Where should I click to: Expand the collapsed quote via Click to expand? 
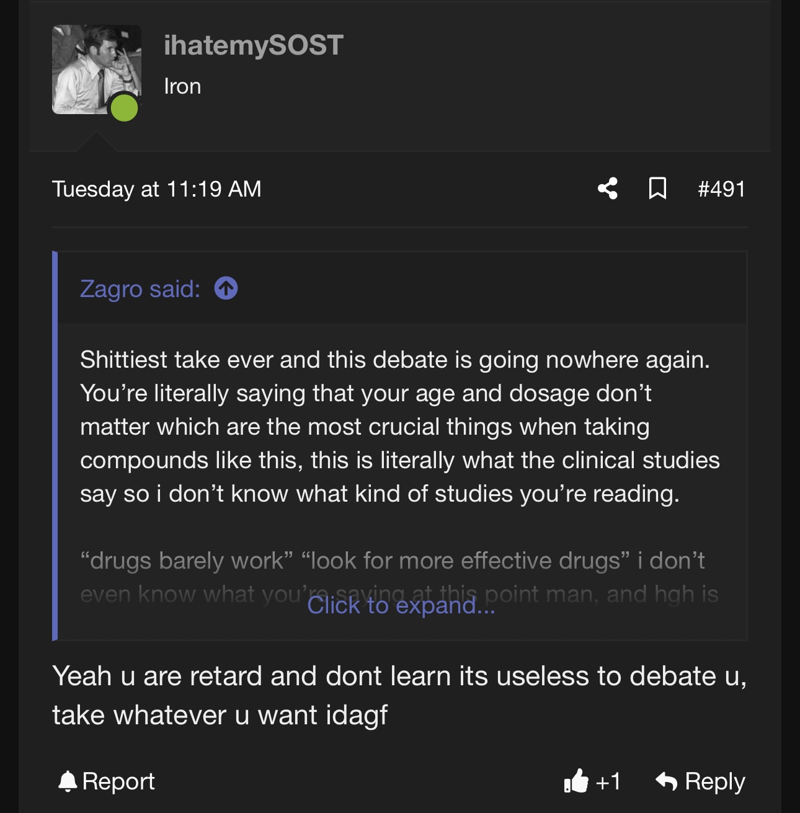click(x=401, y=605)
